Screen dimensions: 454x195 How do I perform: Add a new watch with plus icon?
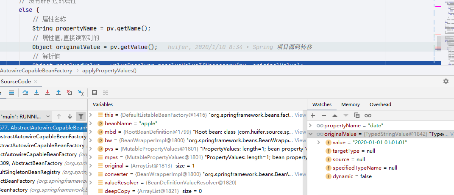click(313, 115)
